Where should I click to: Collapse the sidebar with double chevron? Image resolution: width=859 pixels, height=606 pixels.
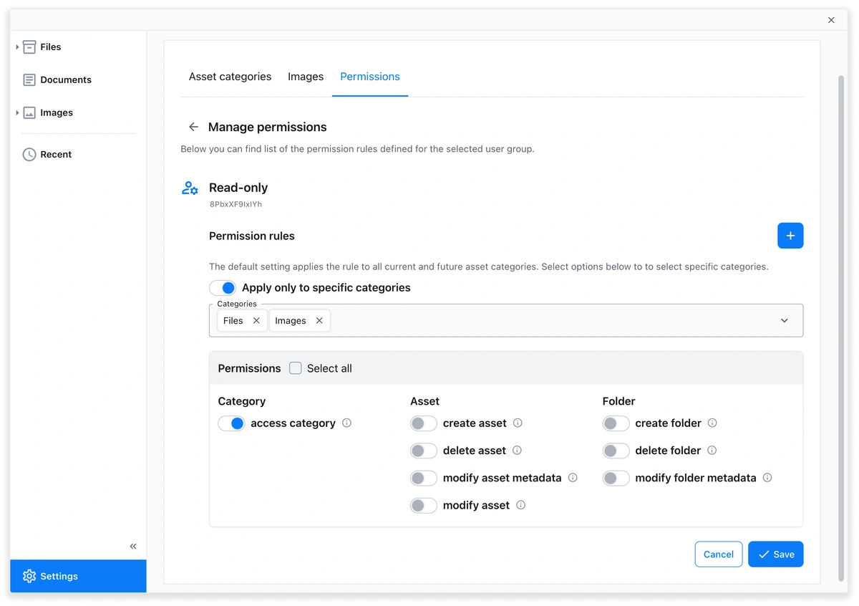(133, 547)
